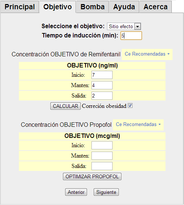This screenshot has width=184, height=205.
Task: Click the Remifentanil Manten field containing 4
Action: 102,85
